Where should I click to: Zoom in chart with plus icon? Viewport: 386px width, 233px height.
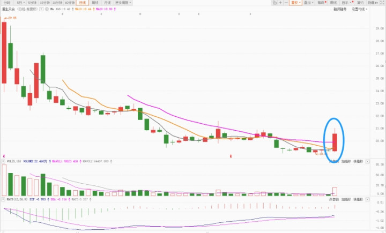[280, 3]
